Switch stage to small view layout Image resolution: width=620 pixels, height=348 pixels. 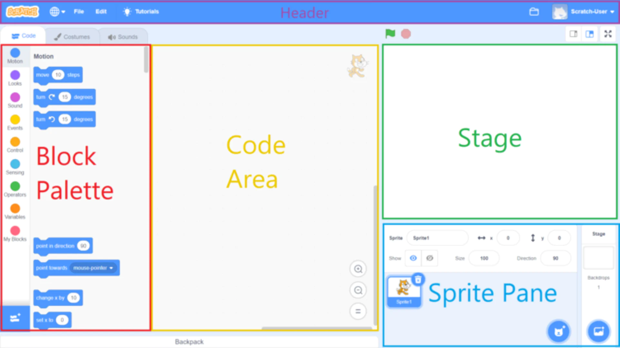point(573,34)
